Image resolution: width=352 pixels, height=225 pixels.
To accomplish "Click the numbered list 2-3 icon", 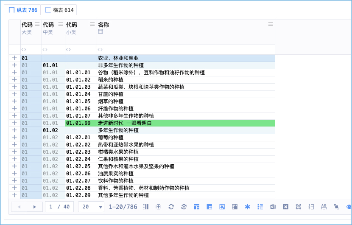I will coord(311,207).
